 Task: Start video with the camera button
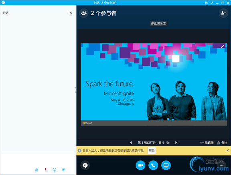click(x=140, y=165)
